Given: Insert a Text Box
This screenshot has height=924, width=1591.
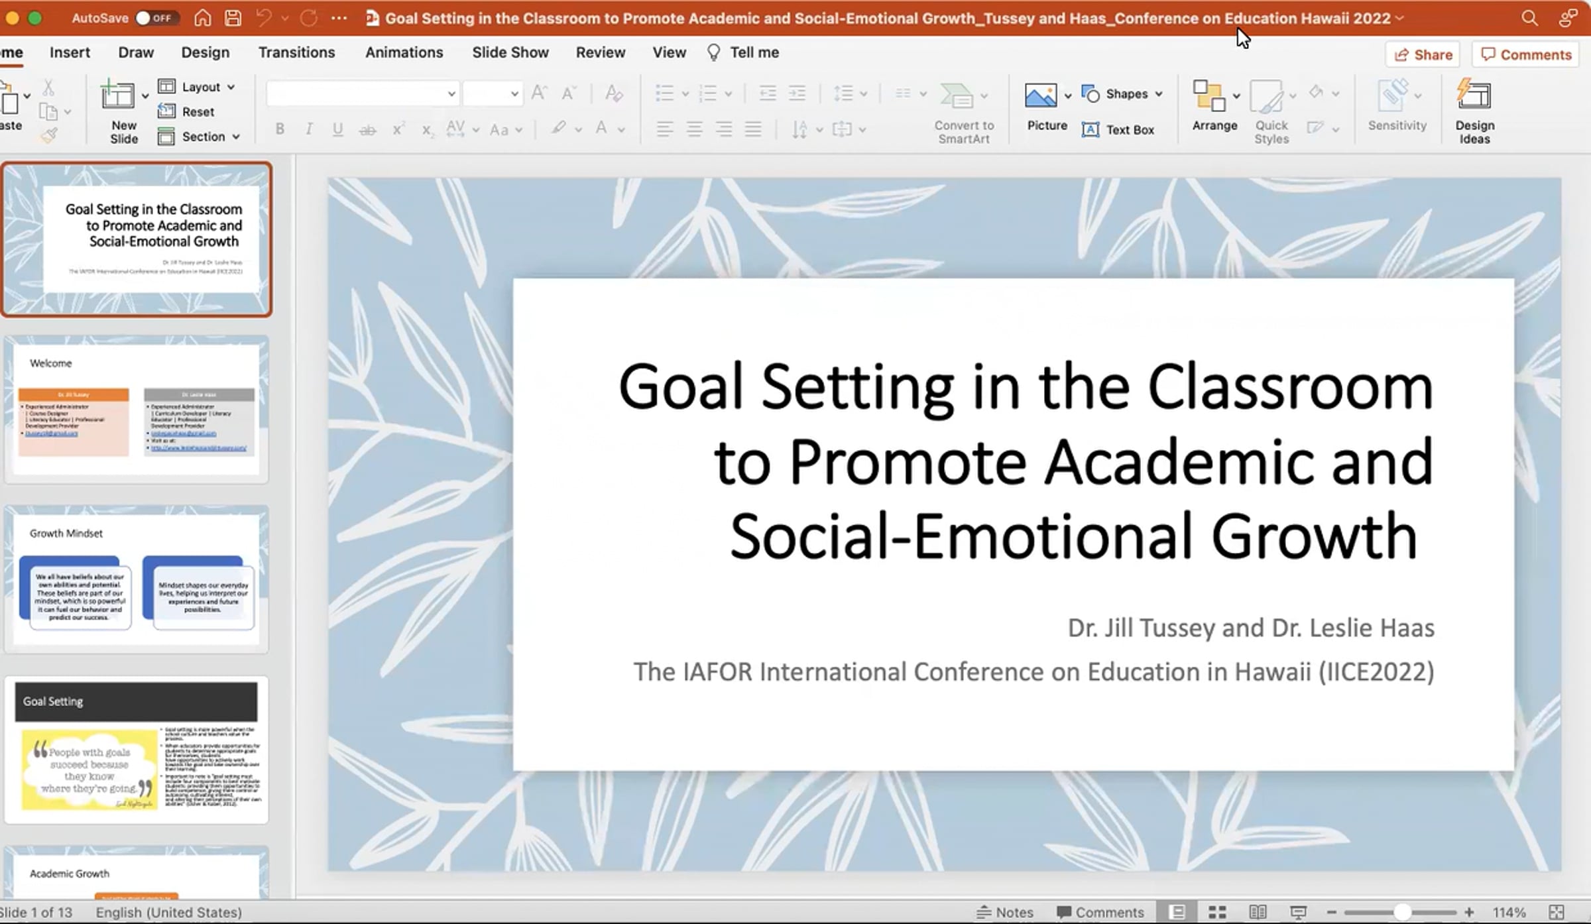Looking at the screenshot, I should point(1118,130).
